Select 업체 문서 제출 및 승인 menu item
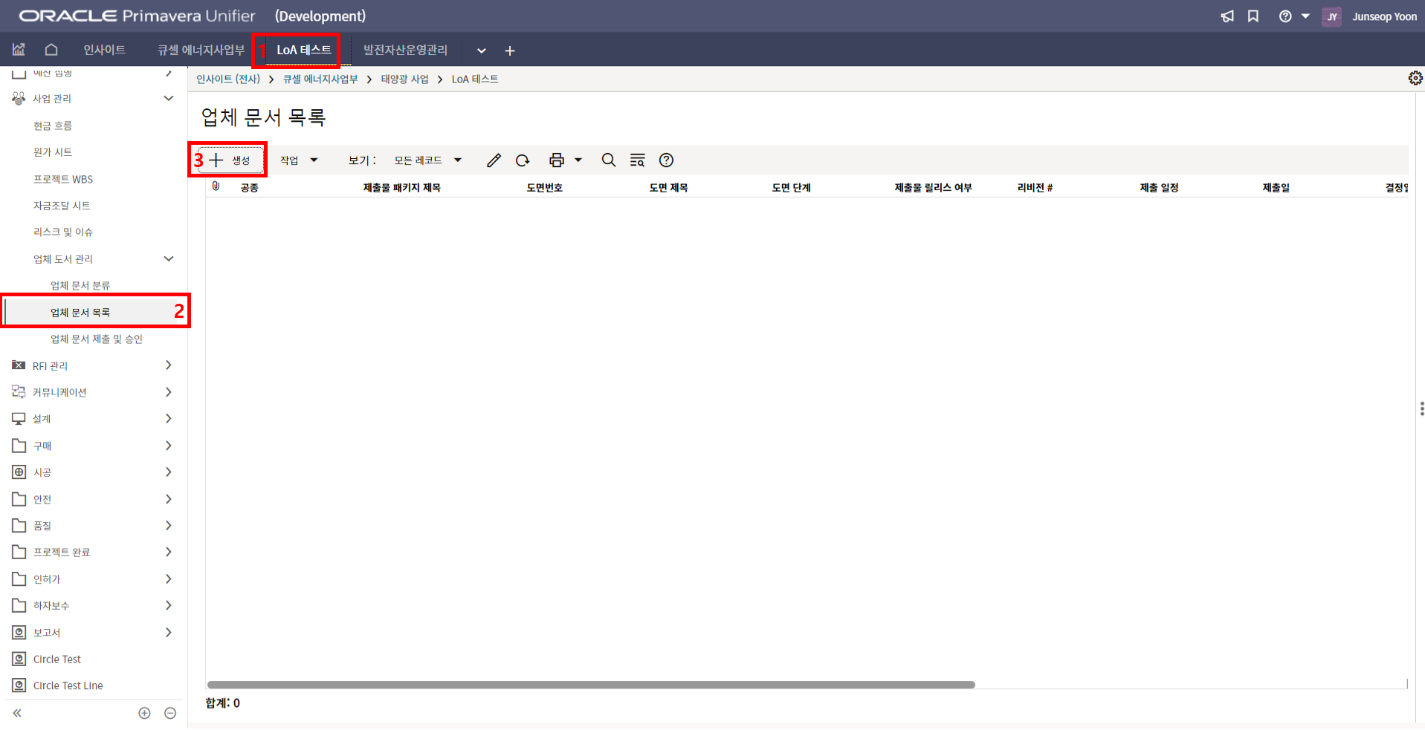The width and height of the screenshot is (1425, 730). [96, 339]
